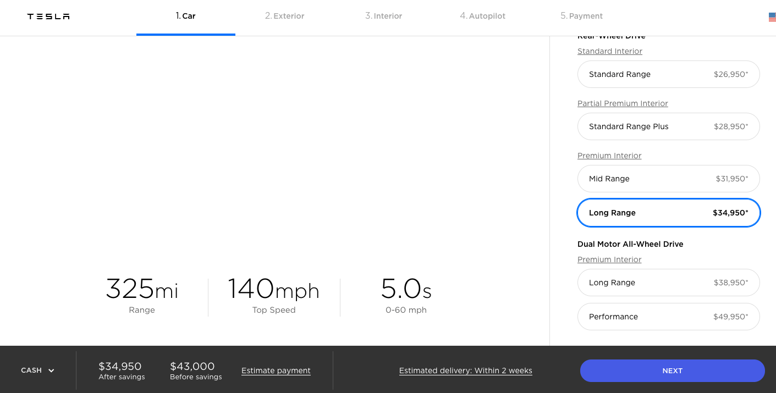Select dual motor Long Range $38,950

point(669,283)
